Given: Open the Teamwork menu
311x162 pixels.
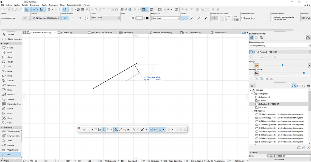Looking at the screenshot, I should (x=53, y=5).
